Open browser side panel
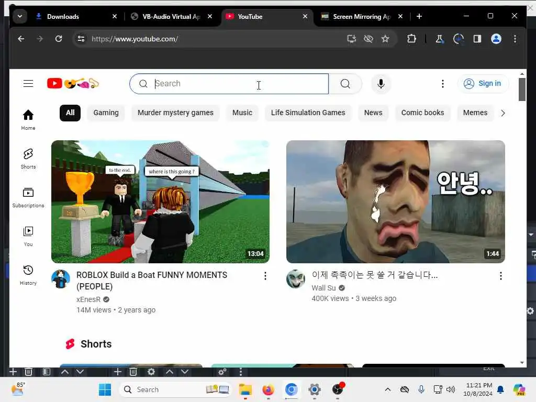This screenshot has height=402, width=536. pyautogui.click(x=477, y=39)
